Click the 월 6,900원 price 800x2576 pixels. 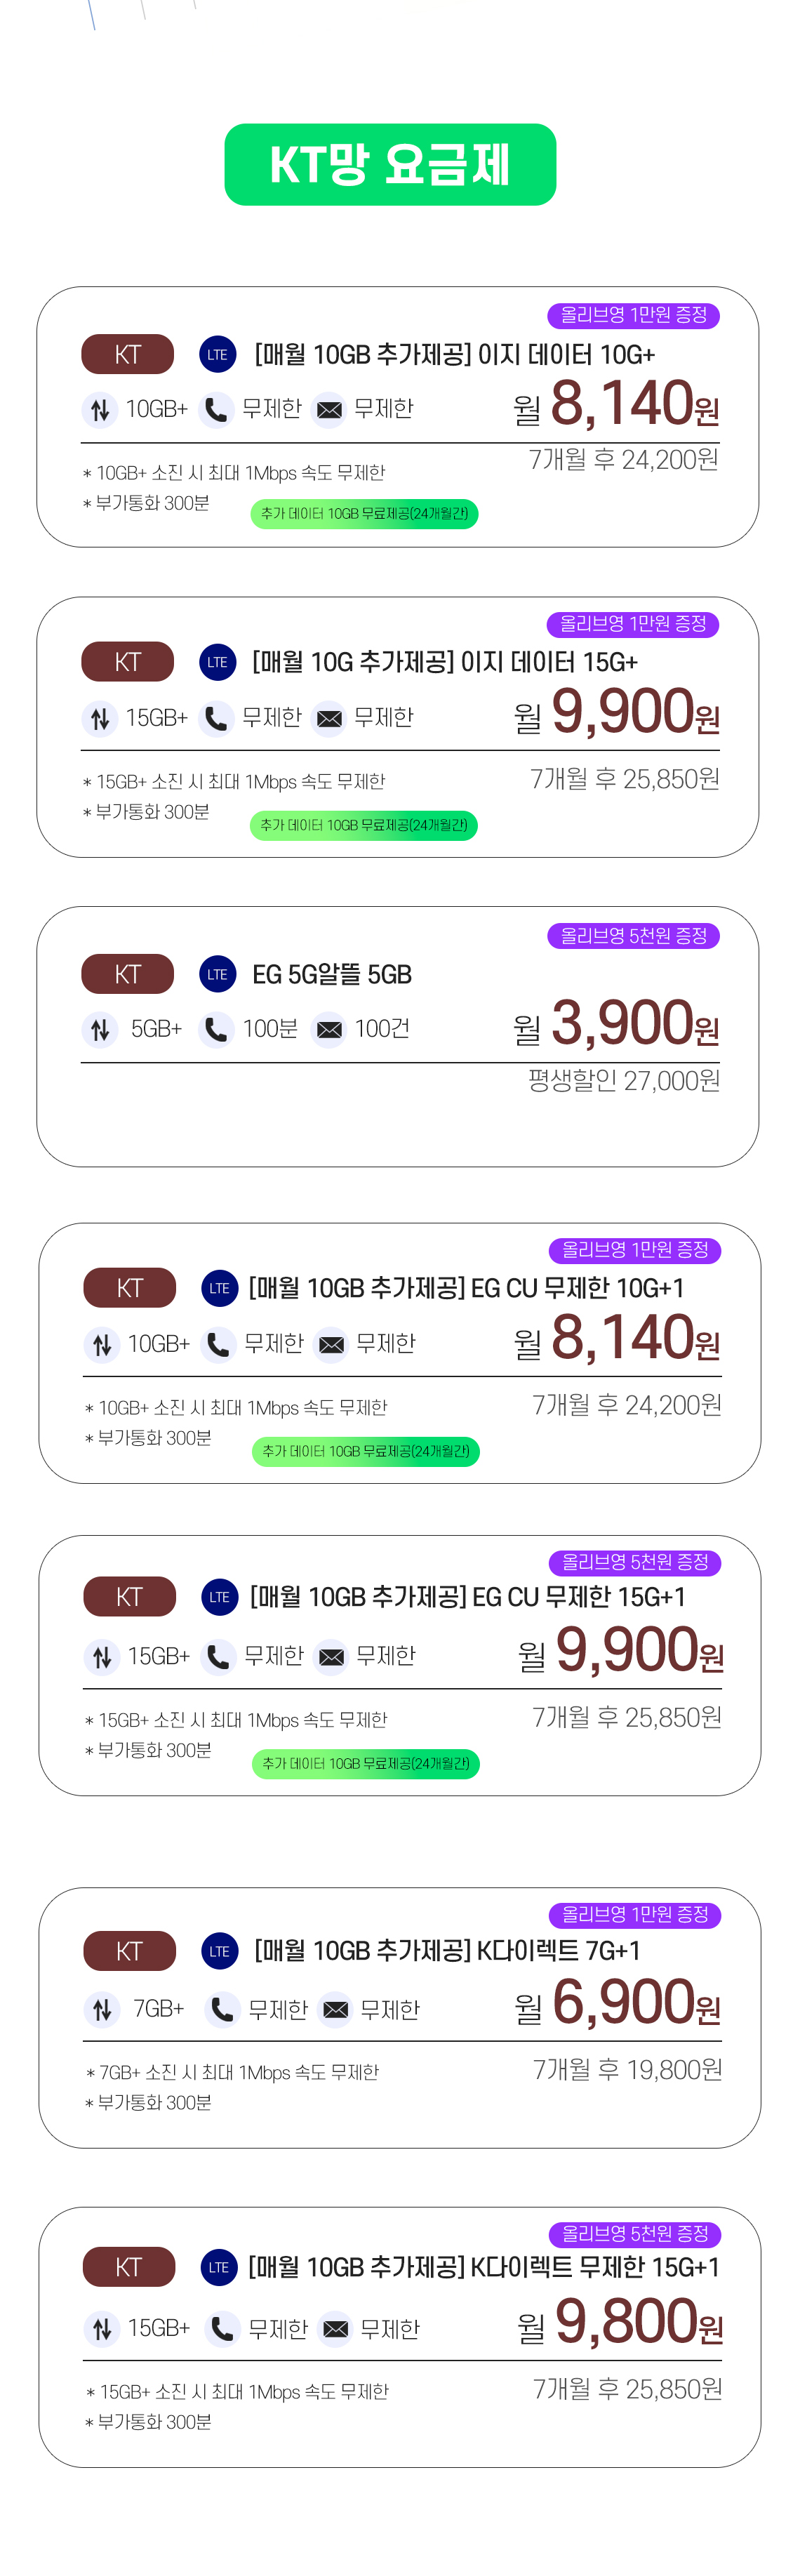[x=618, y=2003]
